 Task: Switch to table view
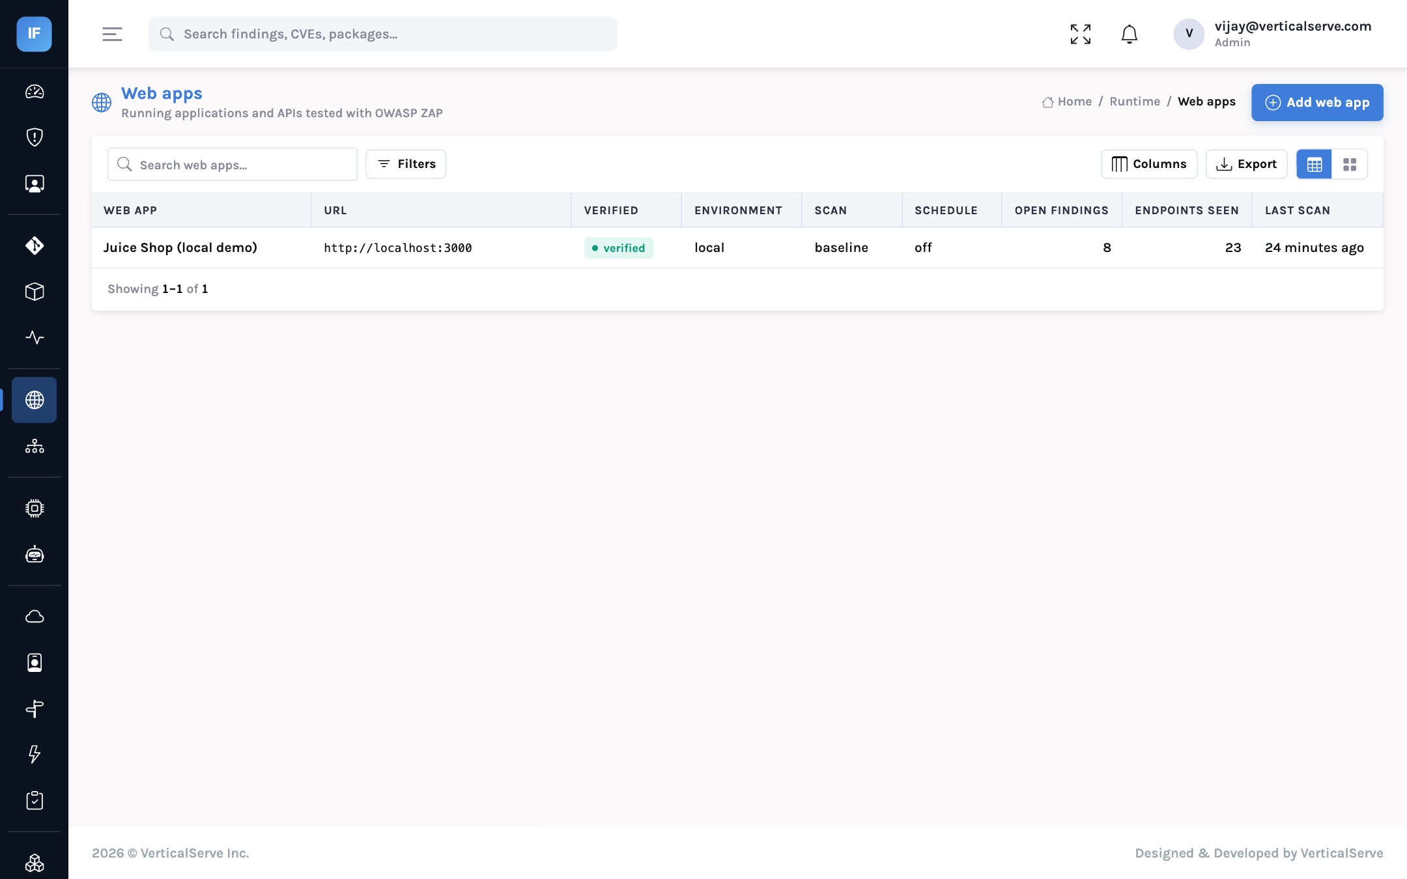[1315, 164]
